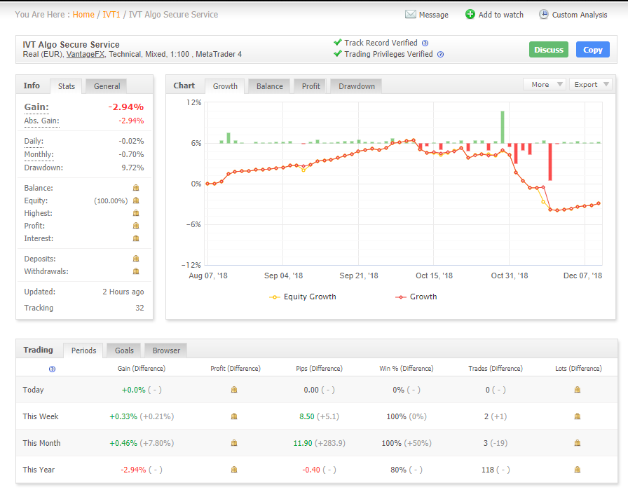
Task: Switch to the Drawdown chart tab
Action: [356, 86]
